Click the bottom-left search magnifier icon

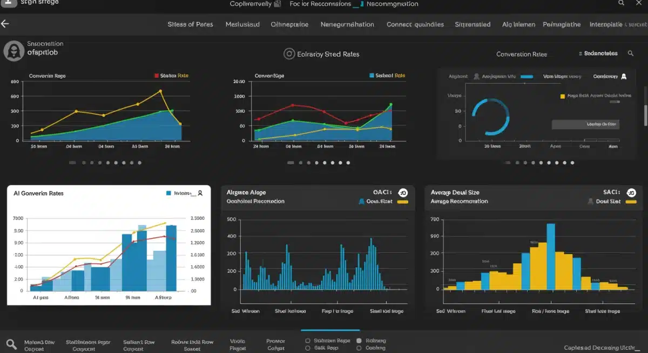[11, 342]
